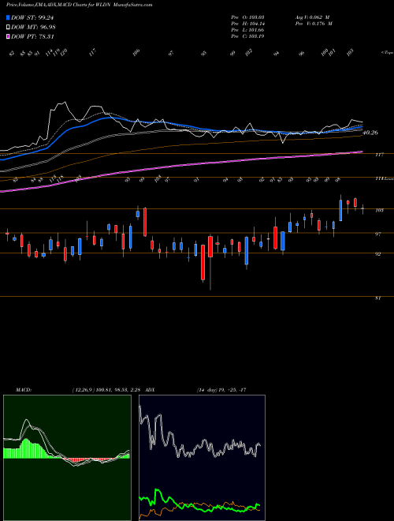Click the Pre V 0.176 M value
Screen dimensions: 394x521
pos(314,24)
